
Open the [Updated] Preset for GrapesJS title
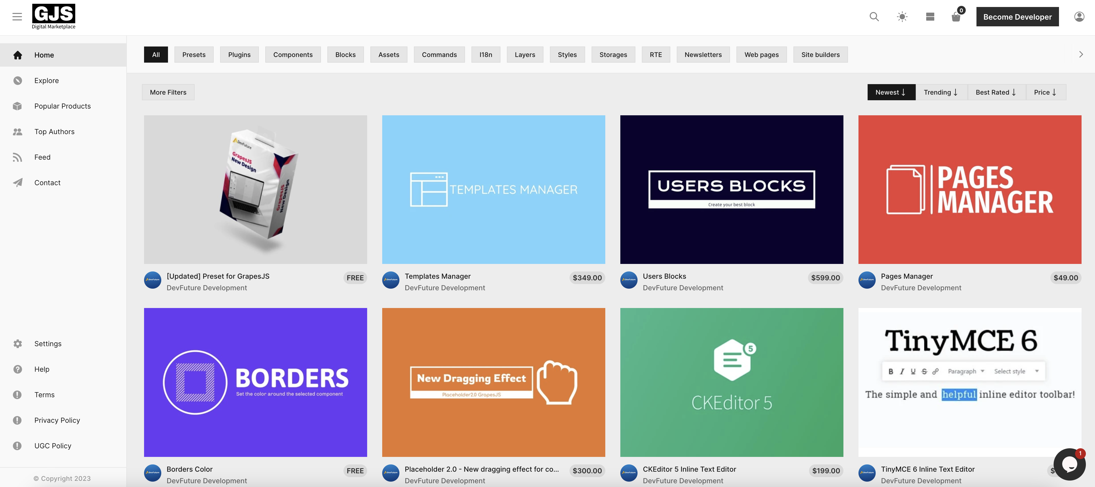pyautogui.click(x=218, y=276)
